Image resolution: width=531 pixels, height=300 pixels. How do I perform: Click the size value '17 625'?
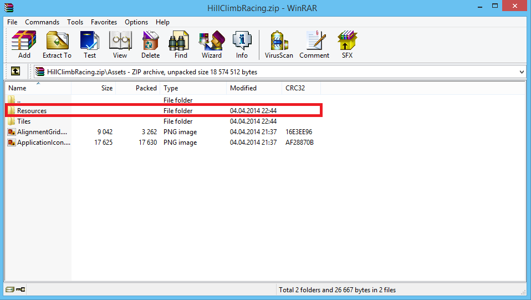(103, 143)
